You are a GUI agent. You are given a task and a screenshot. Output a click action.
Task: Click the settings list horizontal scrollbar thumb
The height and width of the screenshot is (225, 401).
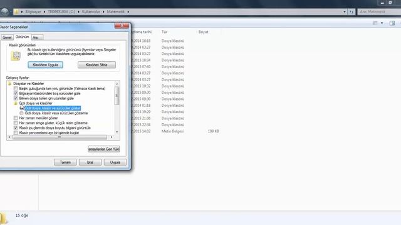(x=60, y=137)
